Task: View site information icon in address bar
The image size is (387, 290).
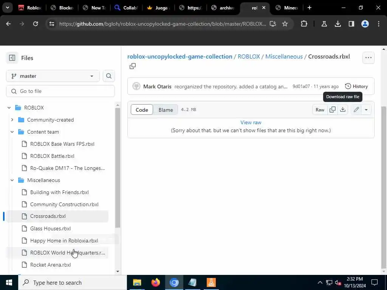Action: [52, 24]
